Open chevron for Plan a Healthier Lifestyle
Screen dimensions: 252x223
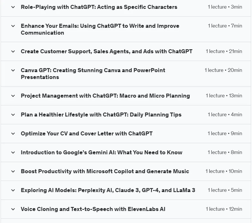point(13,115)
